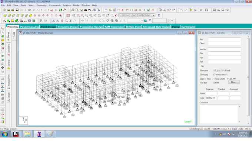Click the More... button in Job Info
This screenshot has width=252, height=141.
point(234,82)
